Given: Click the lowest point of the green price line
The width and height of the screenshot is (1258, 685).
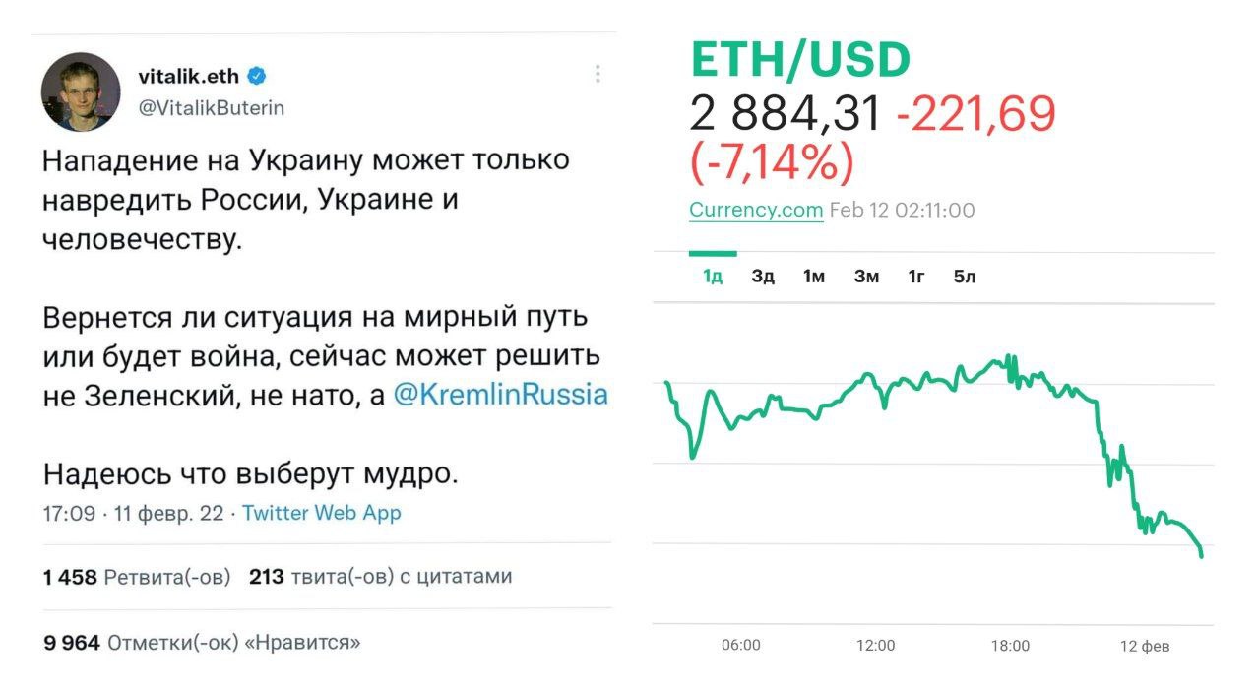Looking at the screenshot, I should click(1199, 556).
